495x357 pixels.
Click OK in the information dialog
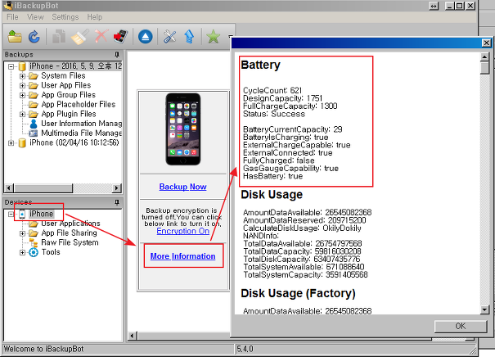[461, 327]
